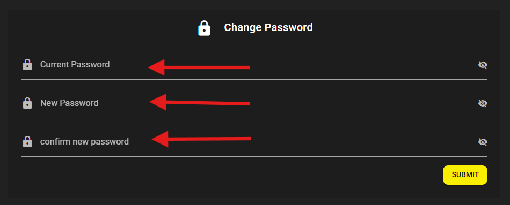Click the underline beneath the New Password field
This screenshot has height=205, width=510.
tap(254, 118)
